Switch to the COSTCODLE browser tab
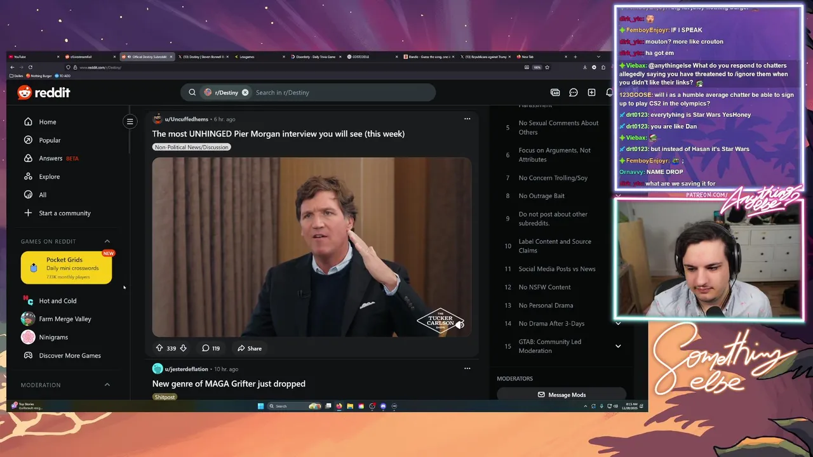813x457 pixels. 373,57
